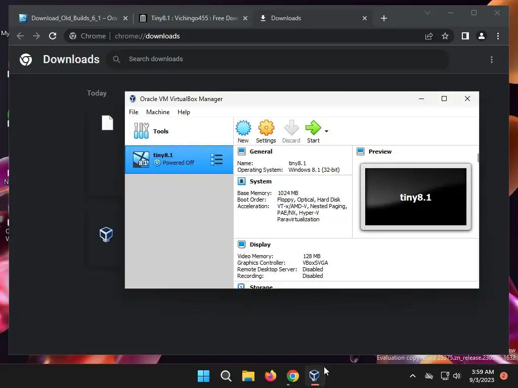Screen dimensions: 518x388
Task: Open the clock showing 3:59 AM
Action: click(x=482, y=376)
